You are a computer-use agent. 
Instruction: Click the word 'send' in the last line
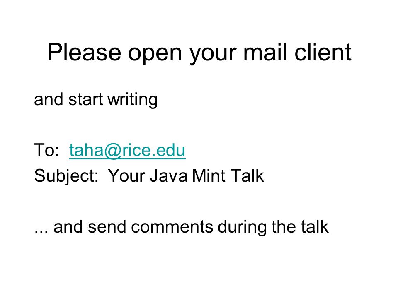[107, 226]
